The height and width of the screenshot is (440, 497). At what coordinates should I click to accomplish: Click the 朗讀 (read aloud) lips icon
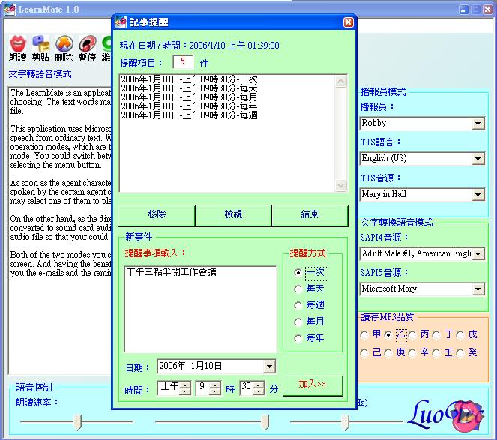click(17, 43)
